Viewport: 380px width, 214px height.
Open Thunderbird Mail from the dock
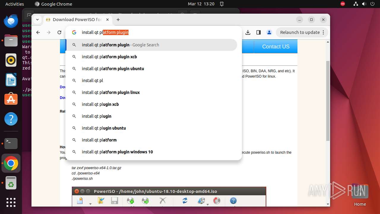[x=11, y=21]
